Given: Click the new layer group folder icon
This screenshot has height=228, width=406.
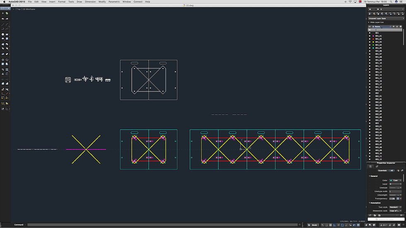Looking at the screenshot, I should click(x=375, y=215).
